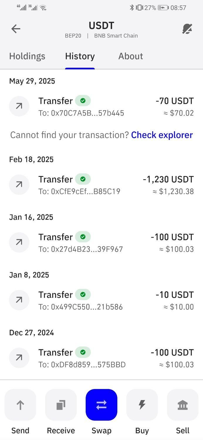Go back using the left arrow
Viewport: 203px width, 440px height.
point(16,29)
